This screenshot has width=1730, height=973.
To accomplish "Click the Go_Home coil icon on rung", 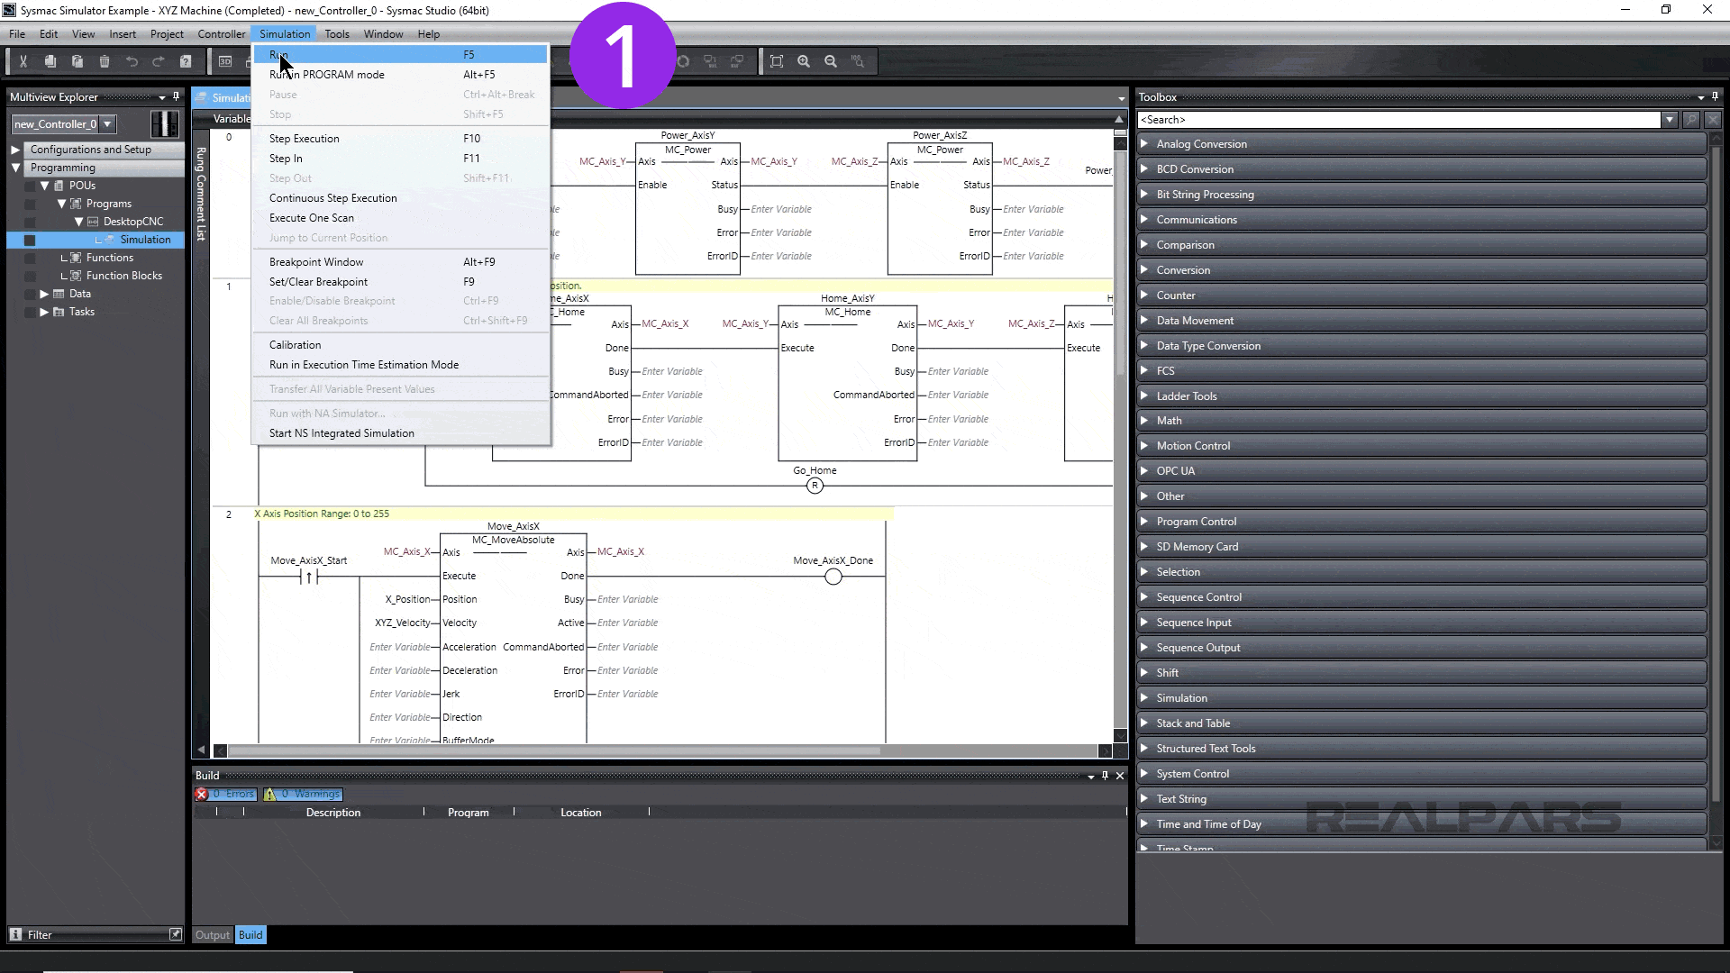I will (x=815, y=485).
